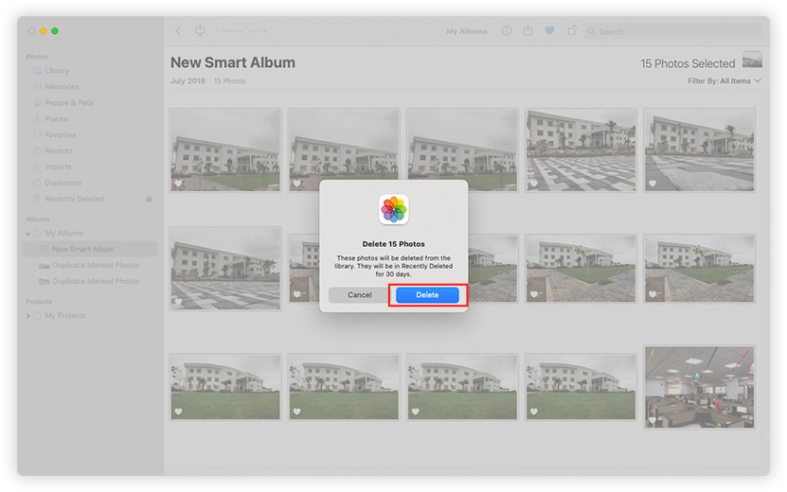
Task: Open the Info button in the toolbar
Action: 507,31
